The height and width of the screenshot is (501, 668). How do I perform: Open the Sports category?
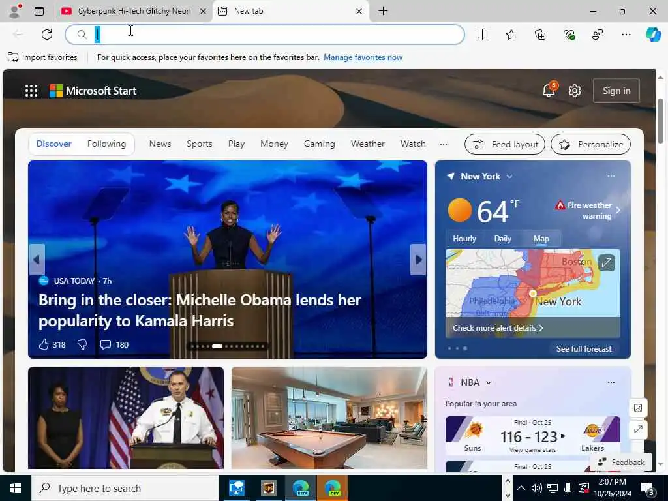(200, 144)
